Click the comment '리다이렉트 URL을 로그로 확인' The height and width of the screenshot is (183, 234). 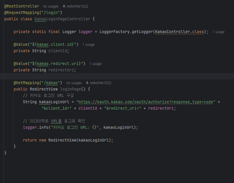point(54,121)
